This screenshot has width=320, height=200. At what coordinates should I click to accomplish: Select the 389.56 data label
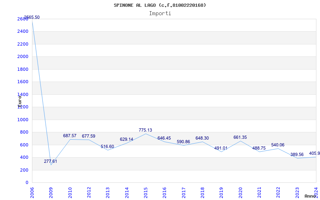297,154
